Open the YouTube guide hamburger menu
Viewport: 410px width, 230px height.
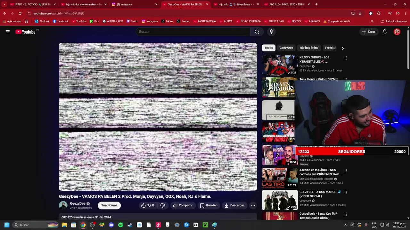coord(8,32)
